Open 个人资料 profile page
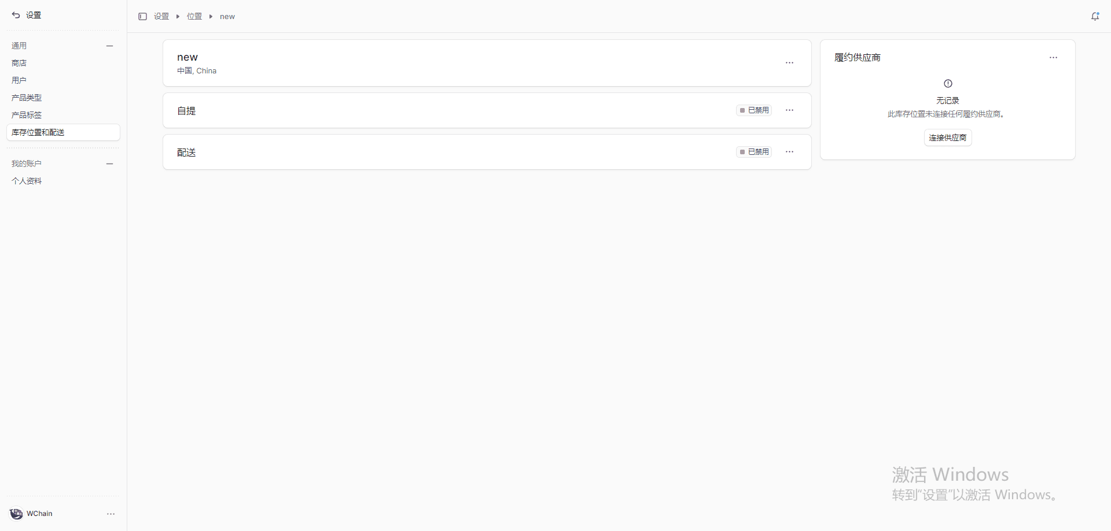Screen dimensions: 1111x531 pyautogui.click(x=27, y=181)
